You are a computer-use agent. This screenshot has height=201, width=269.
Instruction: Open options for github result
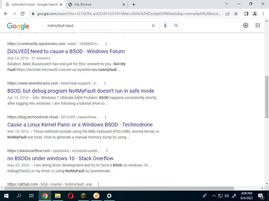pyautogui.click(x=99, y=184)
